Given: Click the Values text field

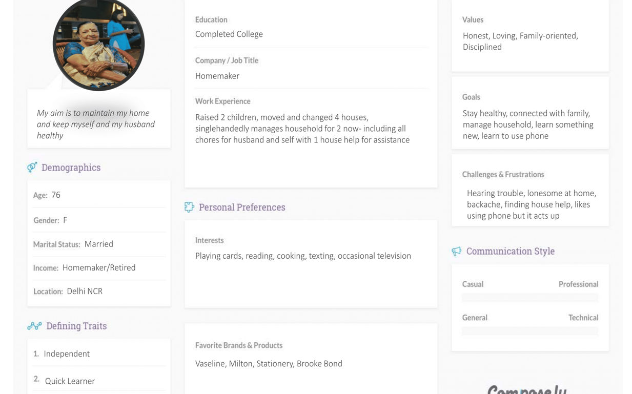Looking at the screenshot, I should tap(520, 41).
